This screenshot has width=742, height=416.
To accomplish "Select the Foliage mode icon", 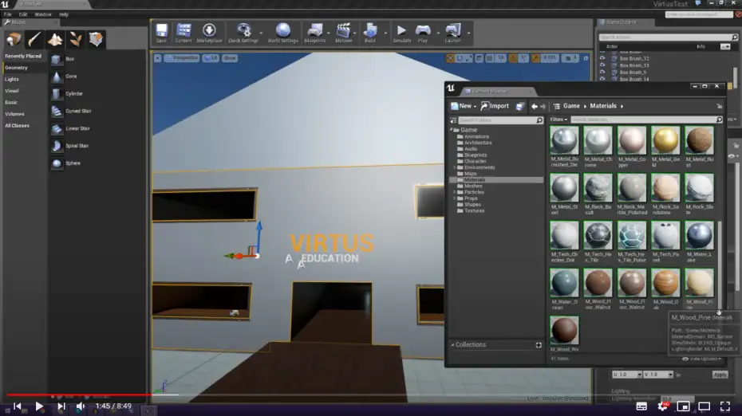I will pyautogui.click(x=75, y=39).
